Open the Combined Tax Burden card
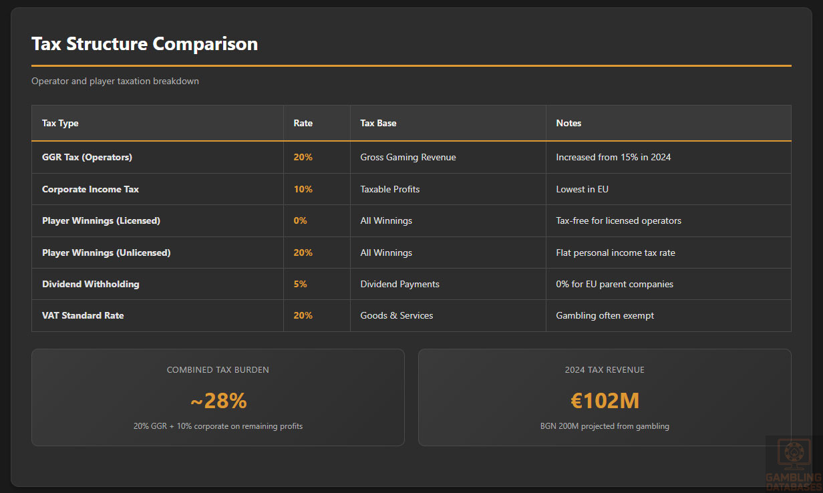Screen dimensions: 823x493 218,397
